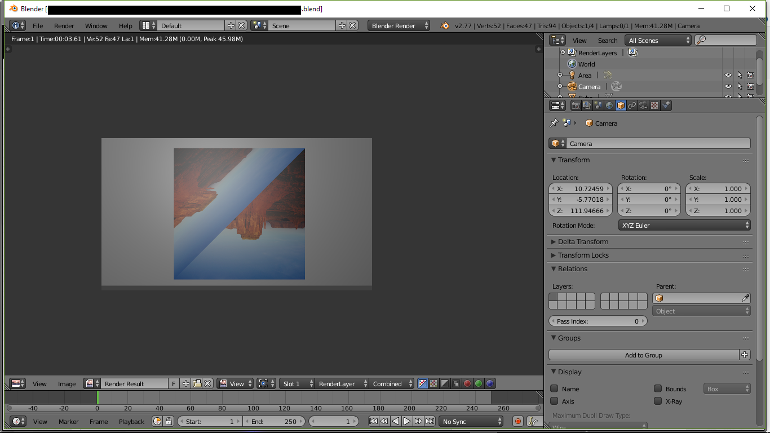Open the render engine dropdown

(399, 25)
